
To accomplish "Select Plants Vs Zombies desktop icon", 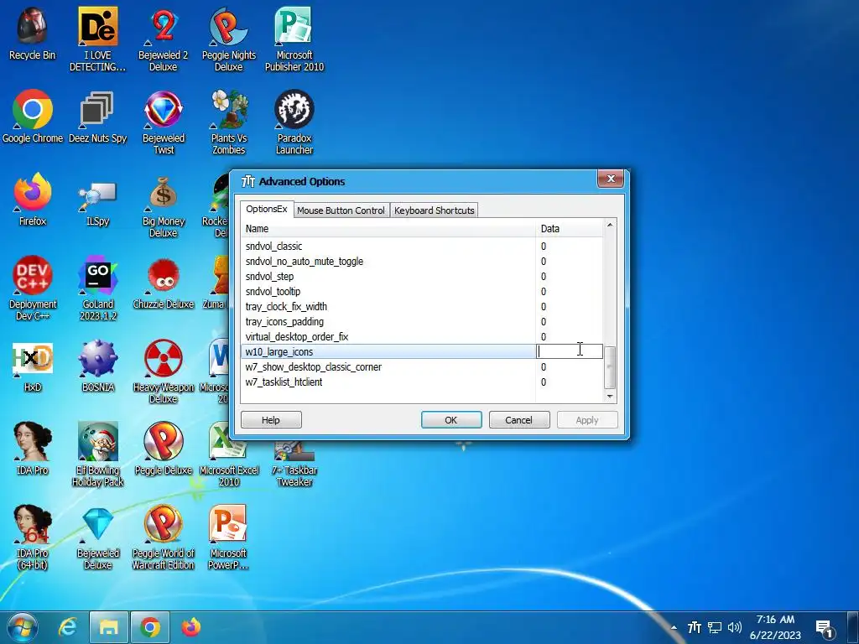I will 228,122.
